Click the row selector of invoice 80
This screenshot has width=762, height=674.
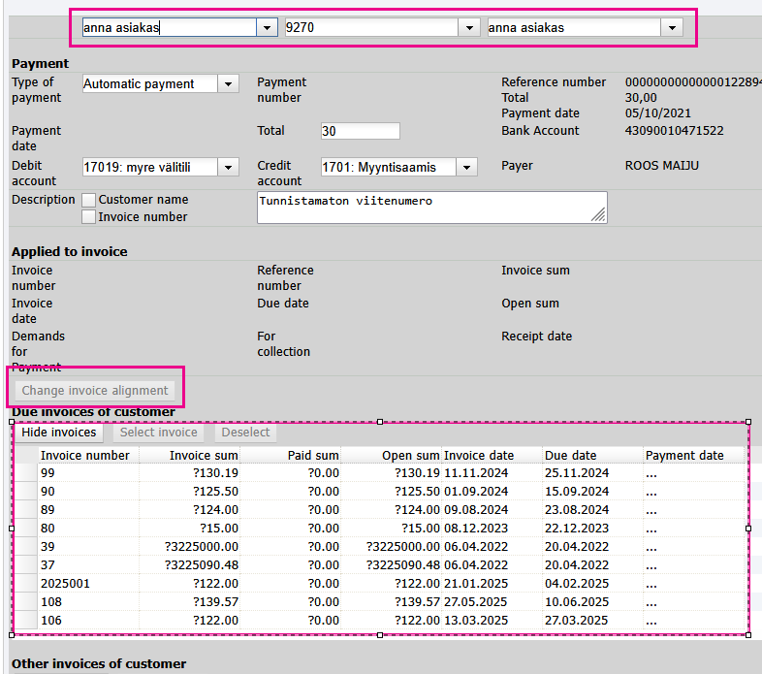tap(26, 529)
